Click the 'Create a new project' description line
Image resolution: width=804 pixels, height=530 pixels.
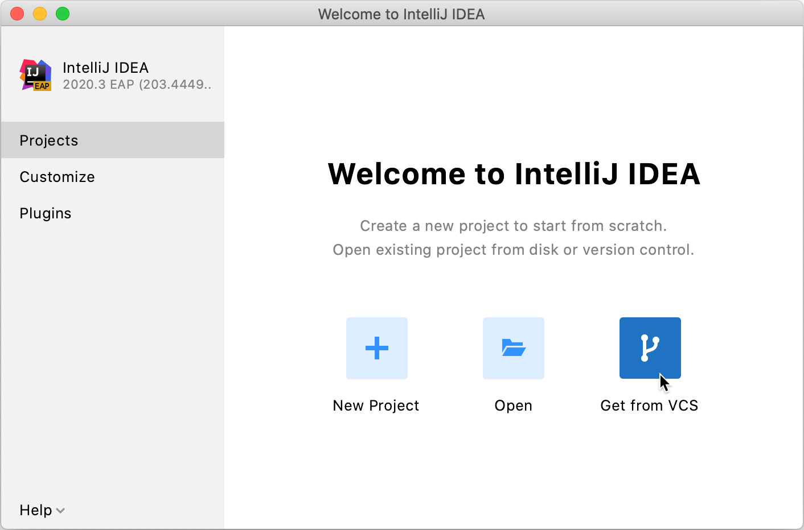coord(514,226)
